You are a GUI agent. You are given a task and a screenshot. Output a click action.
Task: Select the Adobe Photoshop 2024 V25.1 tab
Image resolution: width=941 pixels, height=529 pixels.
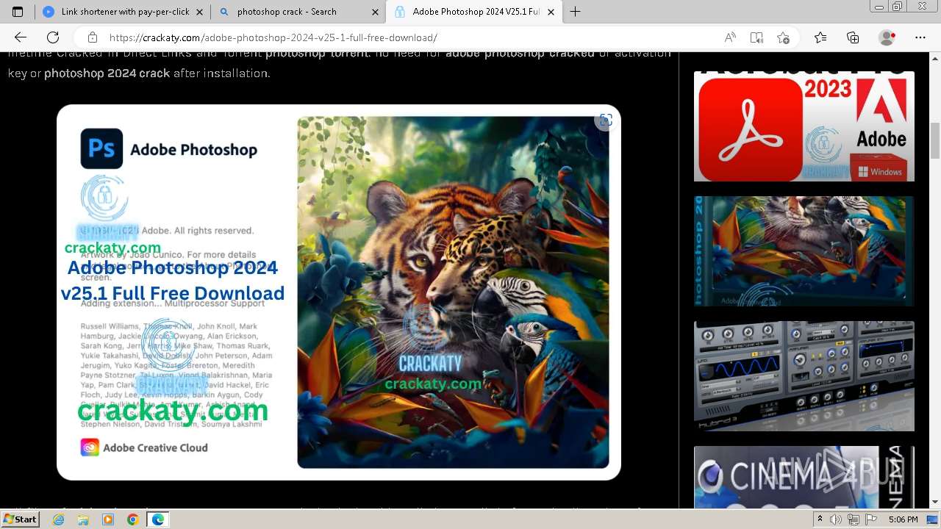pyautogui.click(x=474, y=12)
